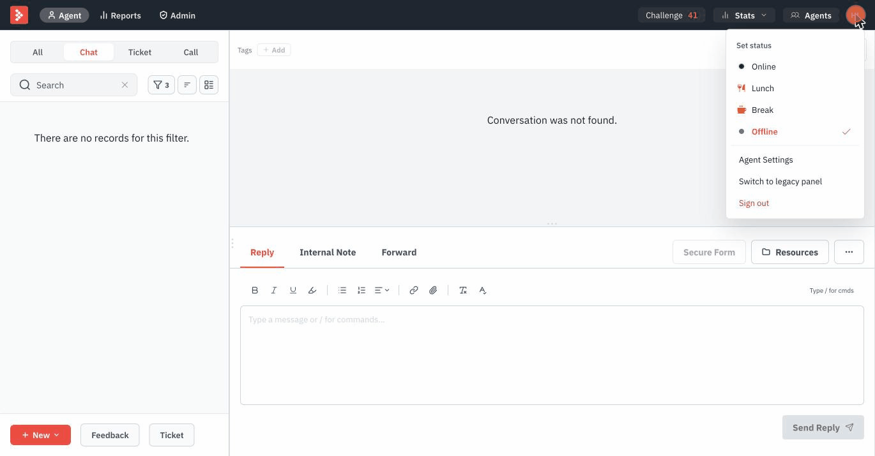Clear text formatting
This screenshot has height=456, width=875.
point(463,290)
